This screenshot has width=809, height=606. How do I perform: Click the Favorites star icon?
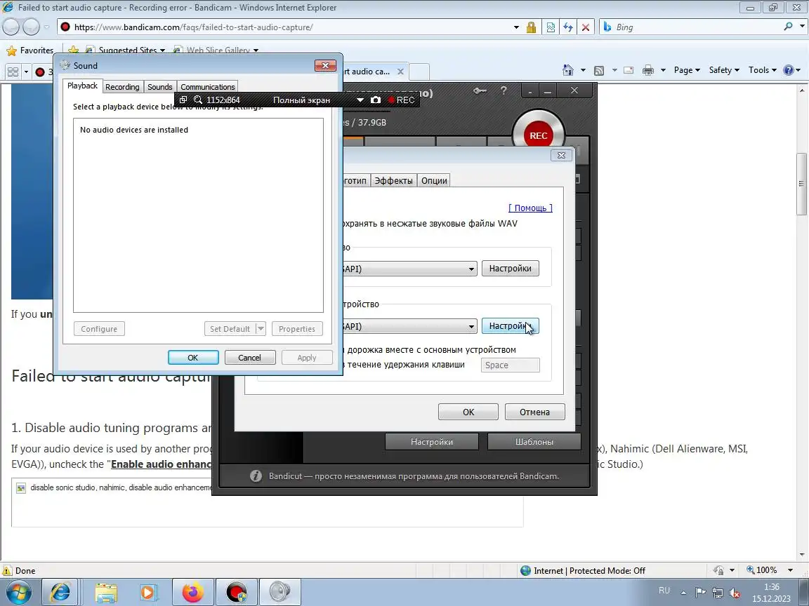(x=11, y=50)
